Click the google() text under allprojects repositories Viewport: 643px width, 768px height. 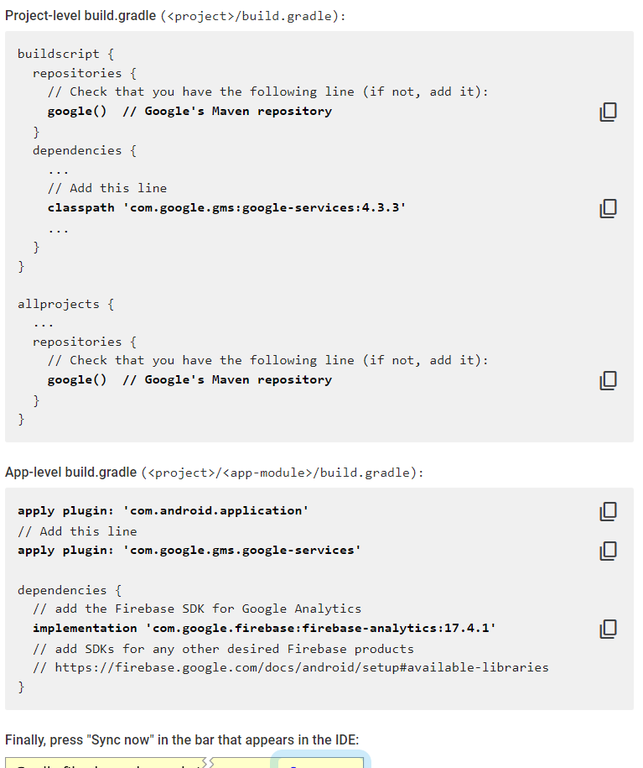coord(77,379)
